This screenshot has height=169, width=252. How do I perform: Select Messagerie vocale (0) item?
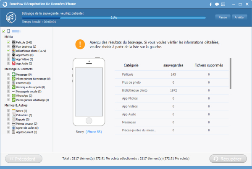pyautogui.click(x=29, y=91)
